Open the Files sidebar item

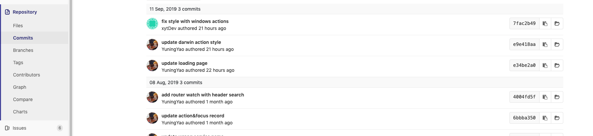pyautogui.click(x=18, y=26)
